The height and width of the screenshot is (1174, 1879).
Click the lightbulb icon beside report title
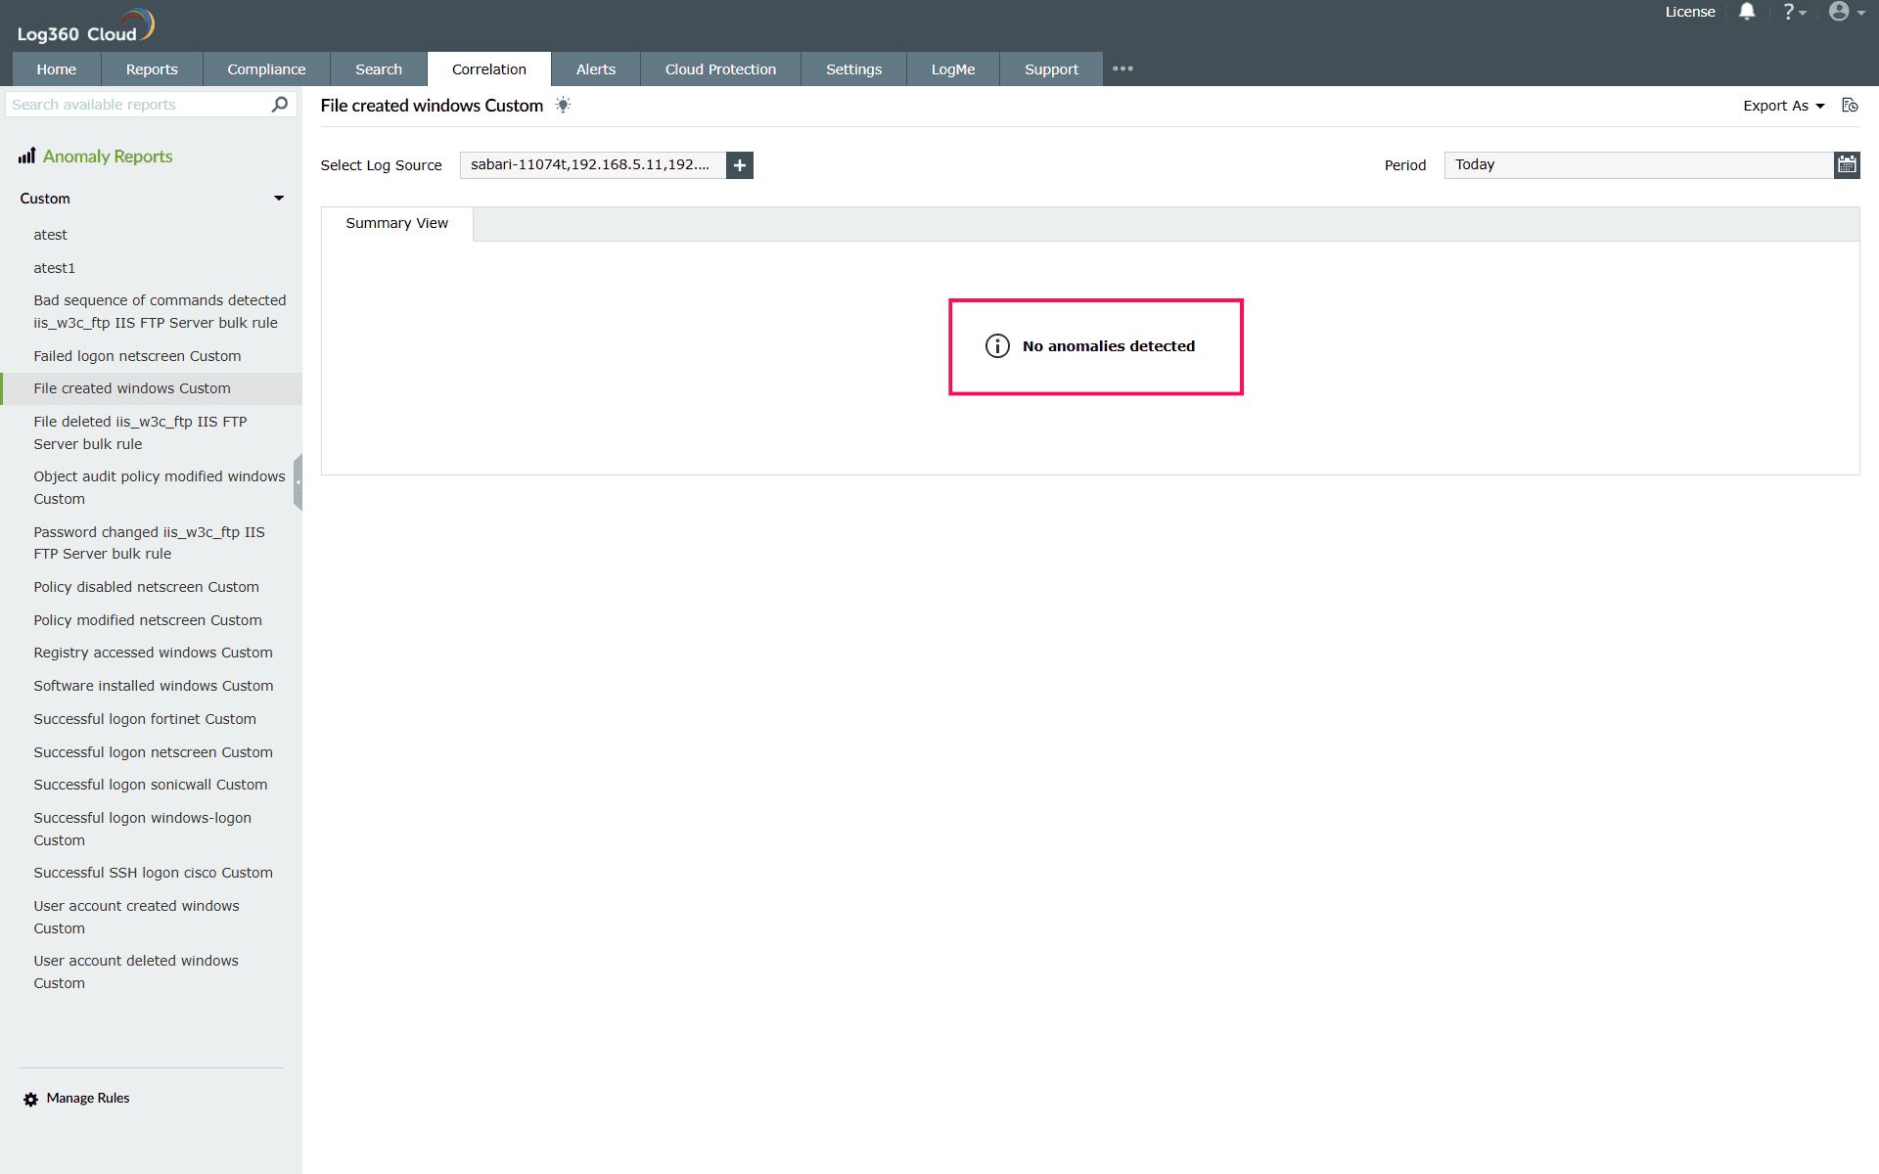[x=563, y=105]
